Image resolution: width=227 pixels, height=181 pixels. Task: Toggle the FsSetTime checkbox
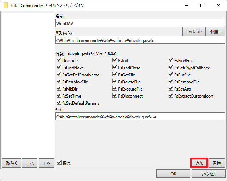pyautogui.click(x=59, y=95)
